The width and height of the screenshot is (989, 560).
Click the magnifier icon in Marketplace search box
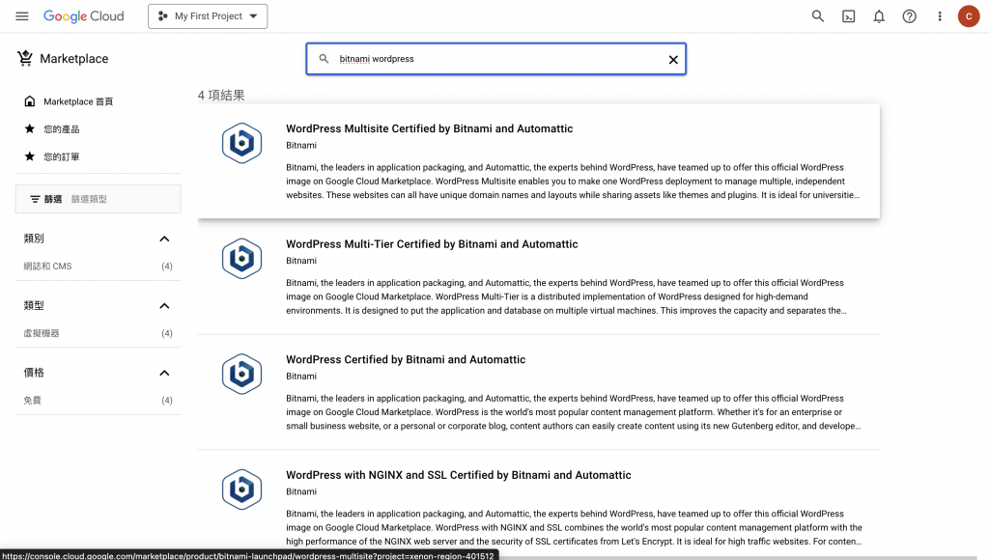pyautogui.click(x=324, y=59)
